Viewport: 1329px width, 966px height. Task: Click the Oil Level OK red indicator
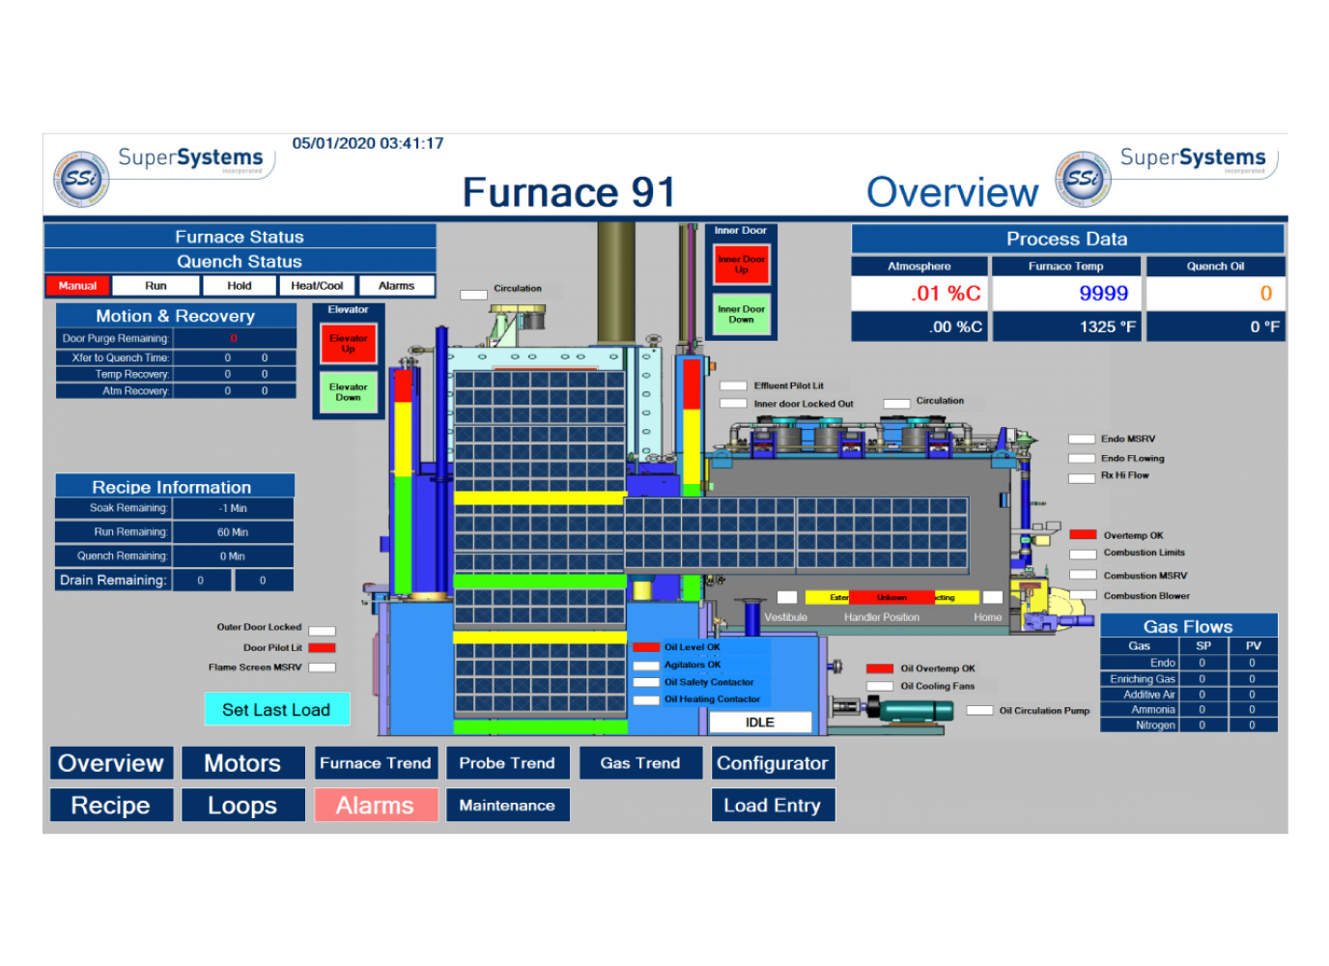point(645,647)
